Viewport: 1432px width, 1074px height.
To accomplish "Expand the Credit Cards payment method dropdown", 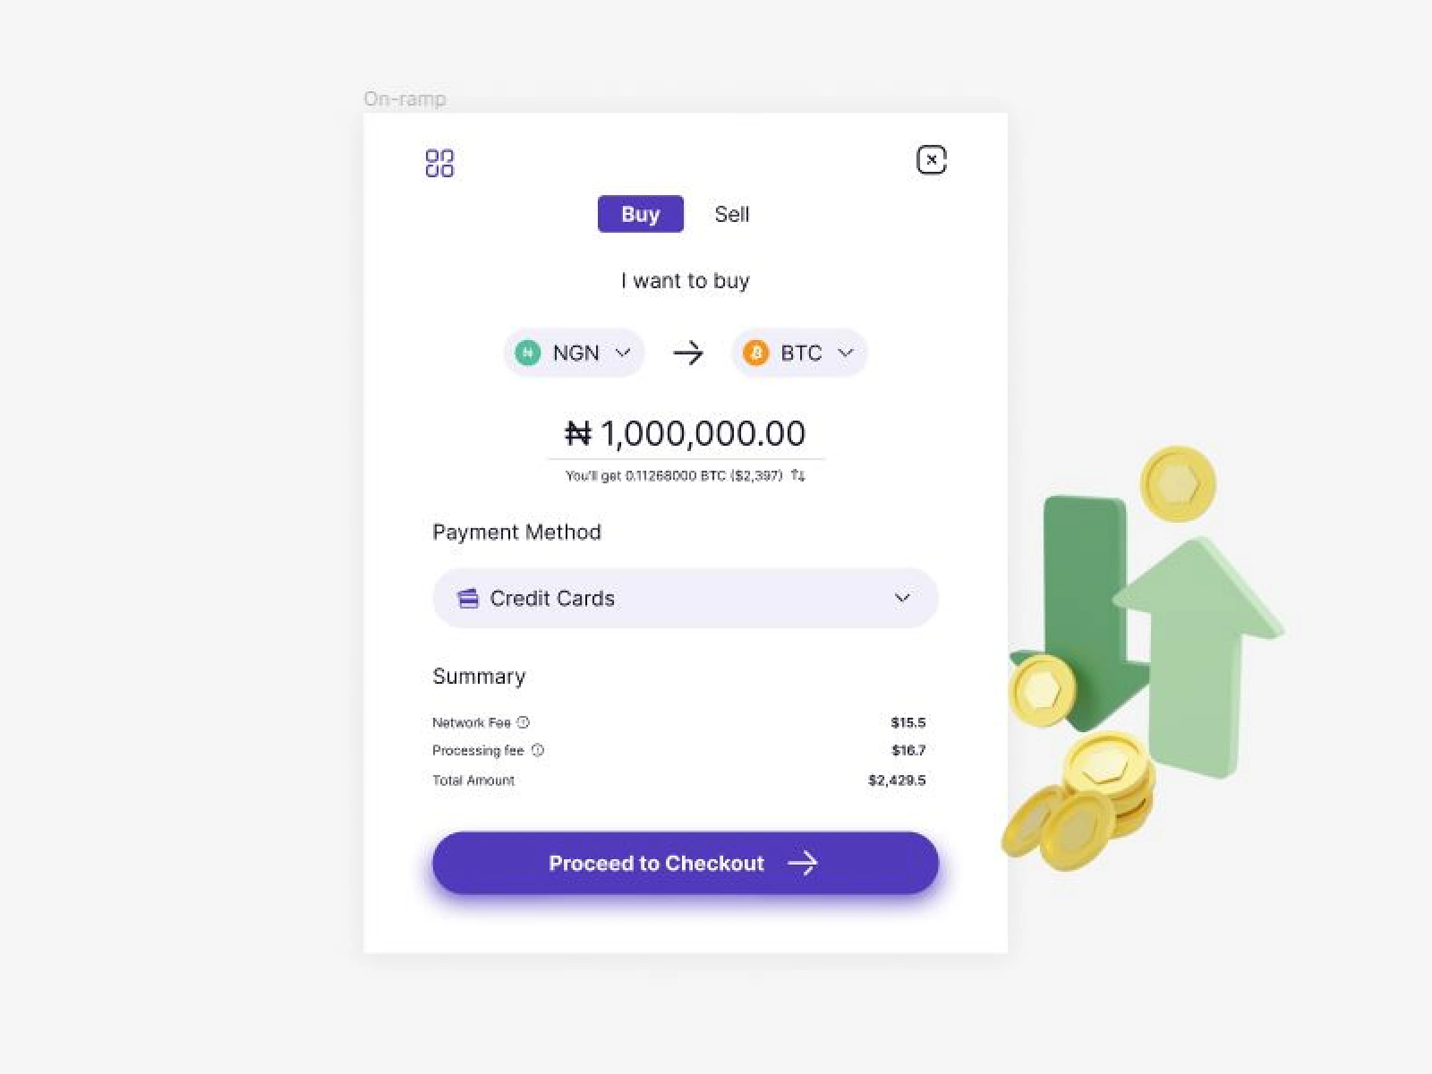I will pos(686,598).
